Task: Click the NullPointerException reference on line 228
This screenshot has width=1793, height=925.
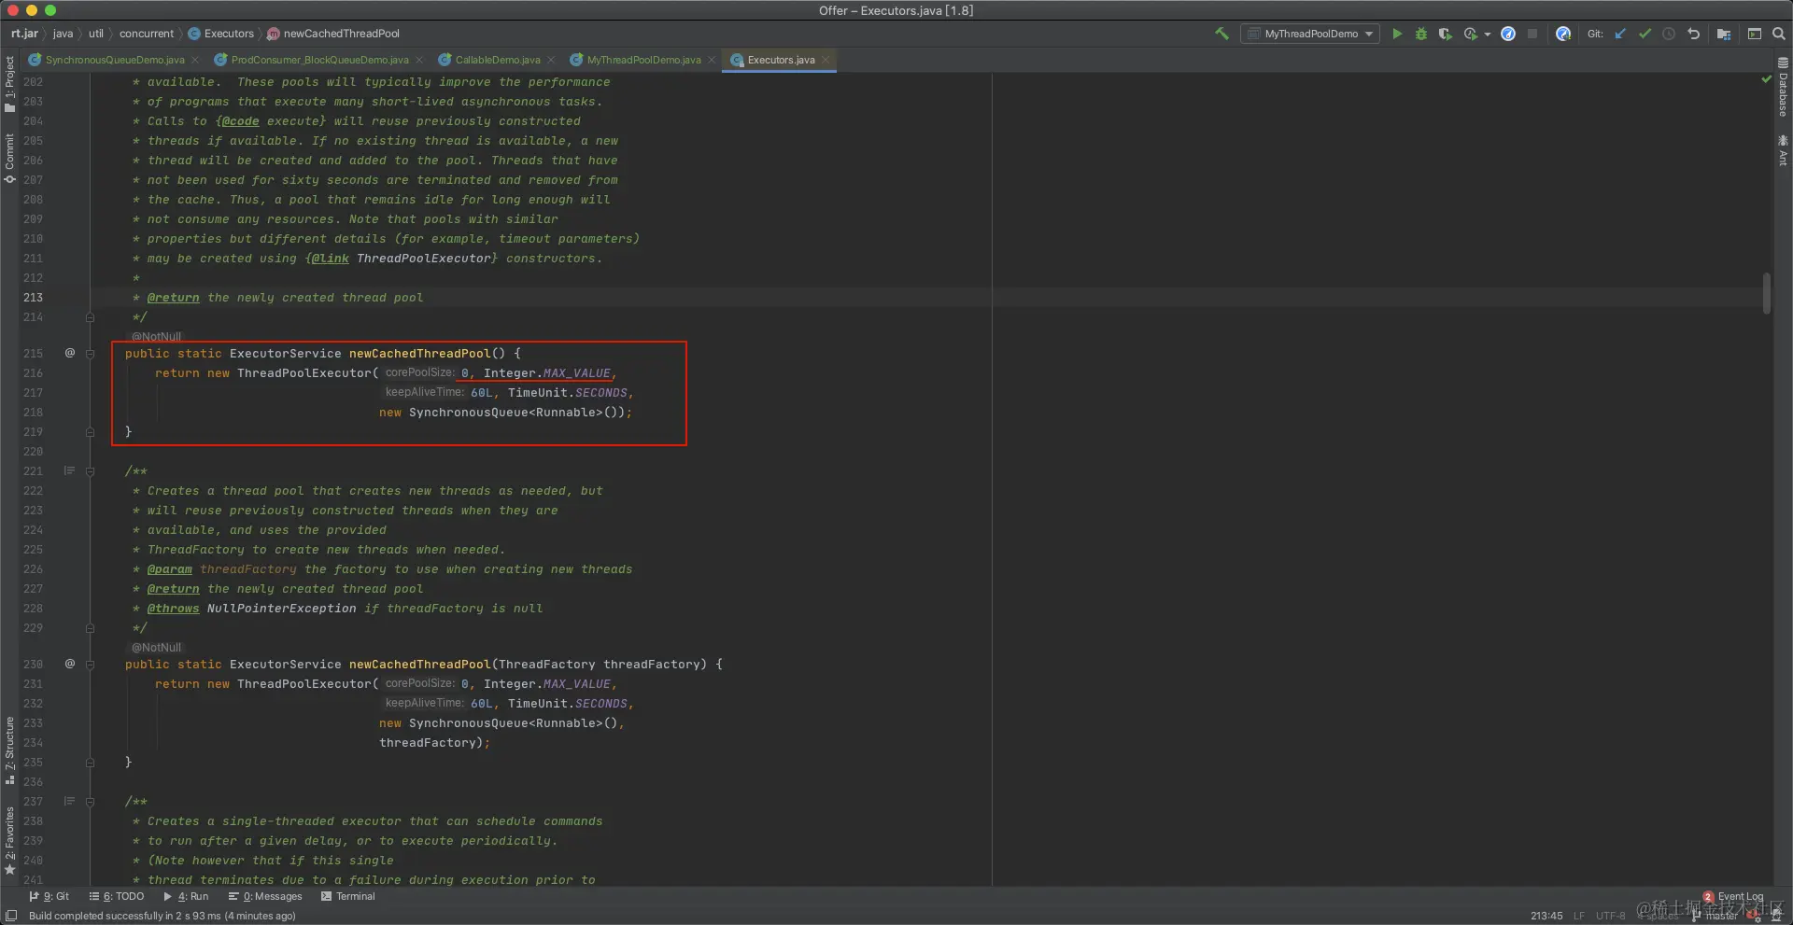Action: [281, 609]
